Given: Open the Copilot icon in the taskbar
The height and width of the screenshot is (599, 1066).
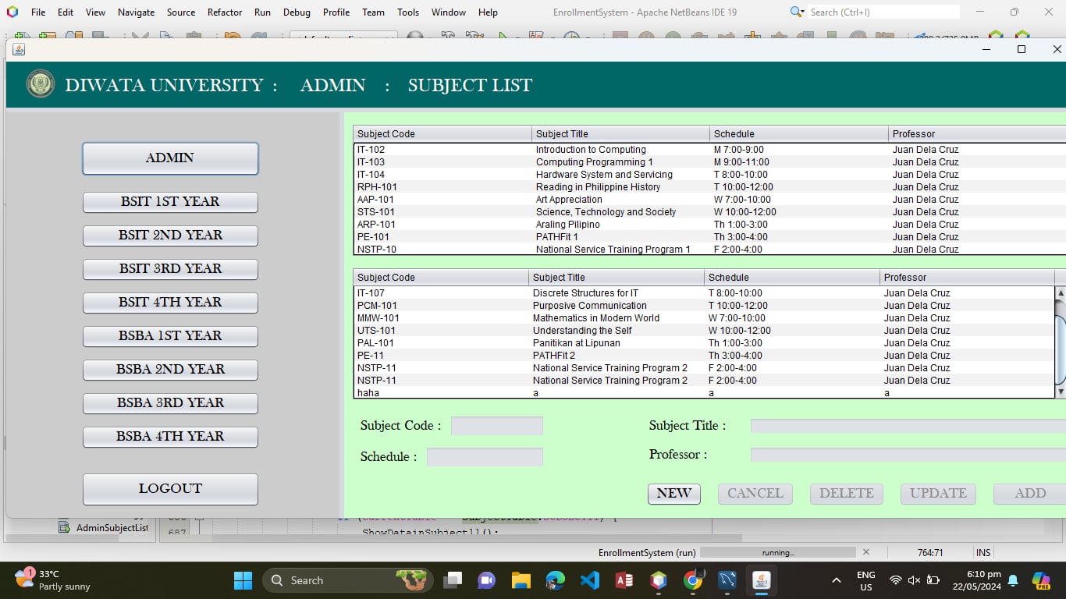Looking at the screenshot, I should 1041,580.
